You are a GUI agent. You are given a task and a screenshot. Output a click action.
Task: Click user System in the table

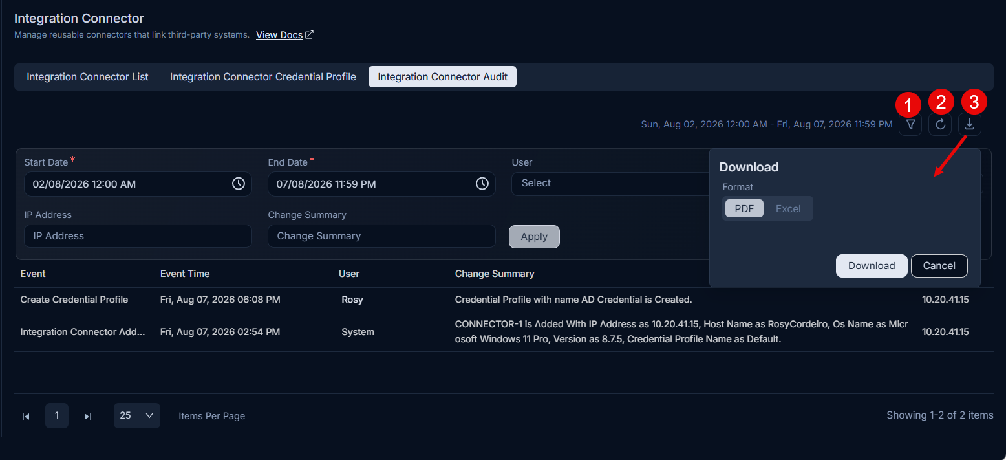click(x=358, y=332)
